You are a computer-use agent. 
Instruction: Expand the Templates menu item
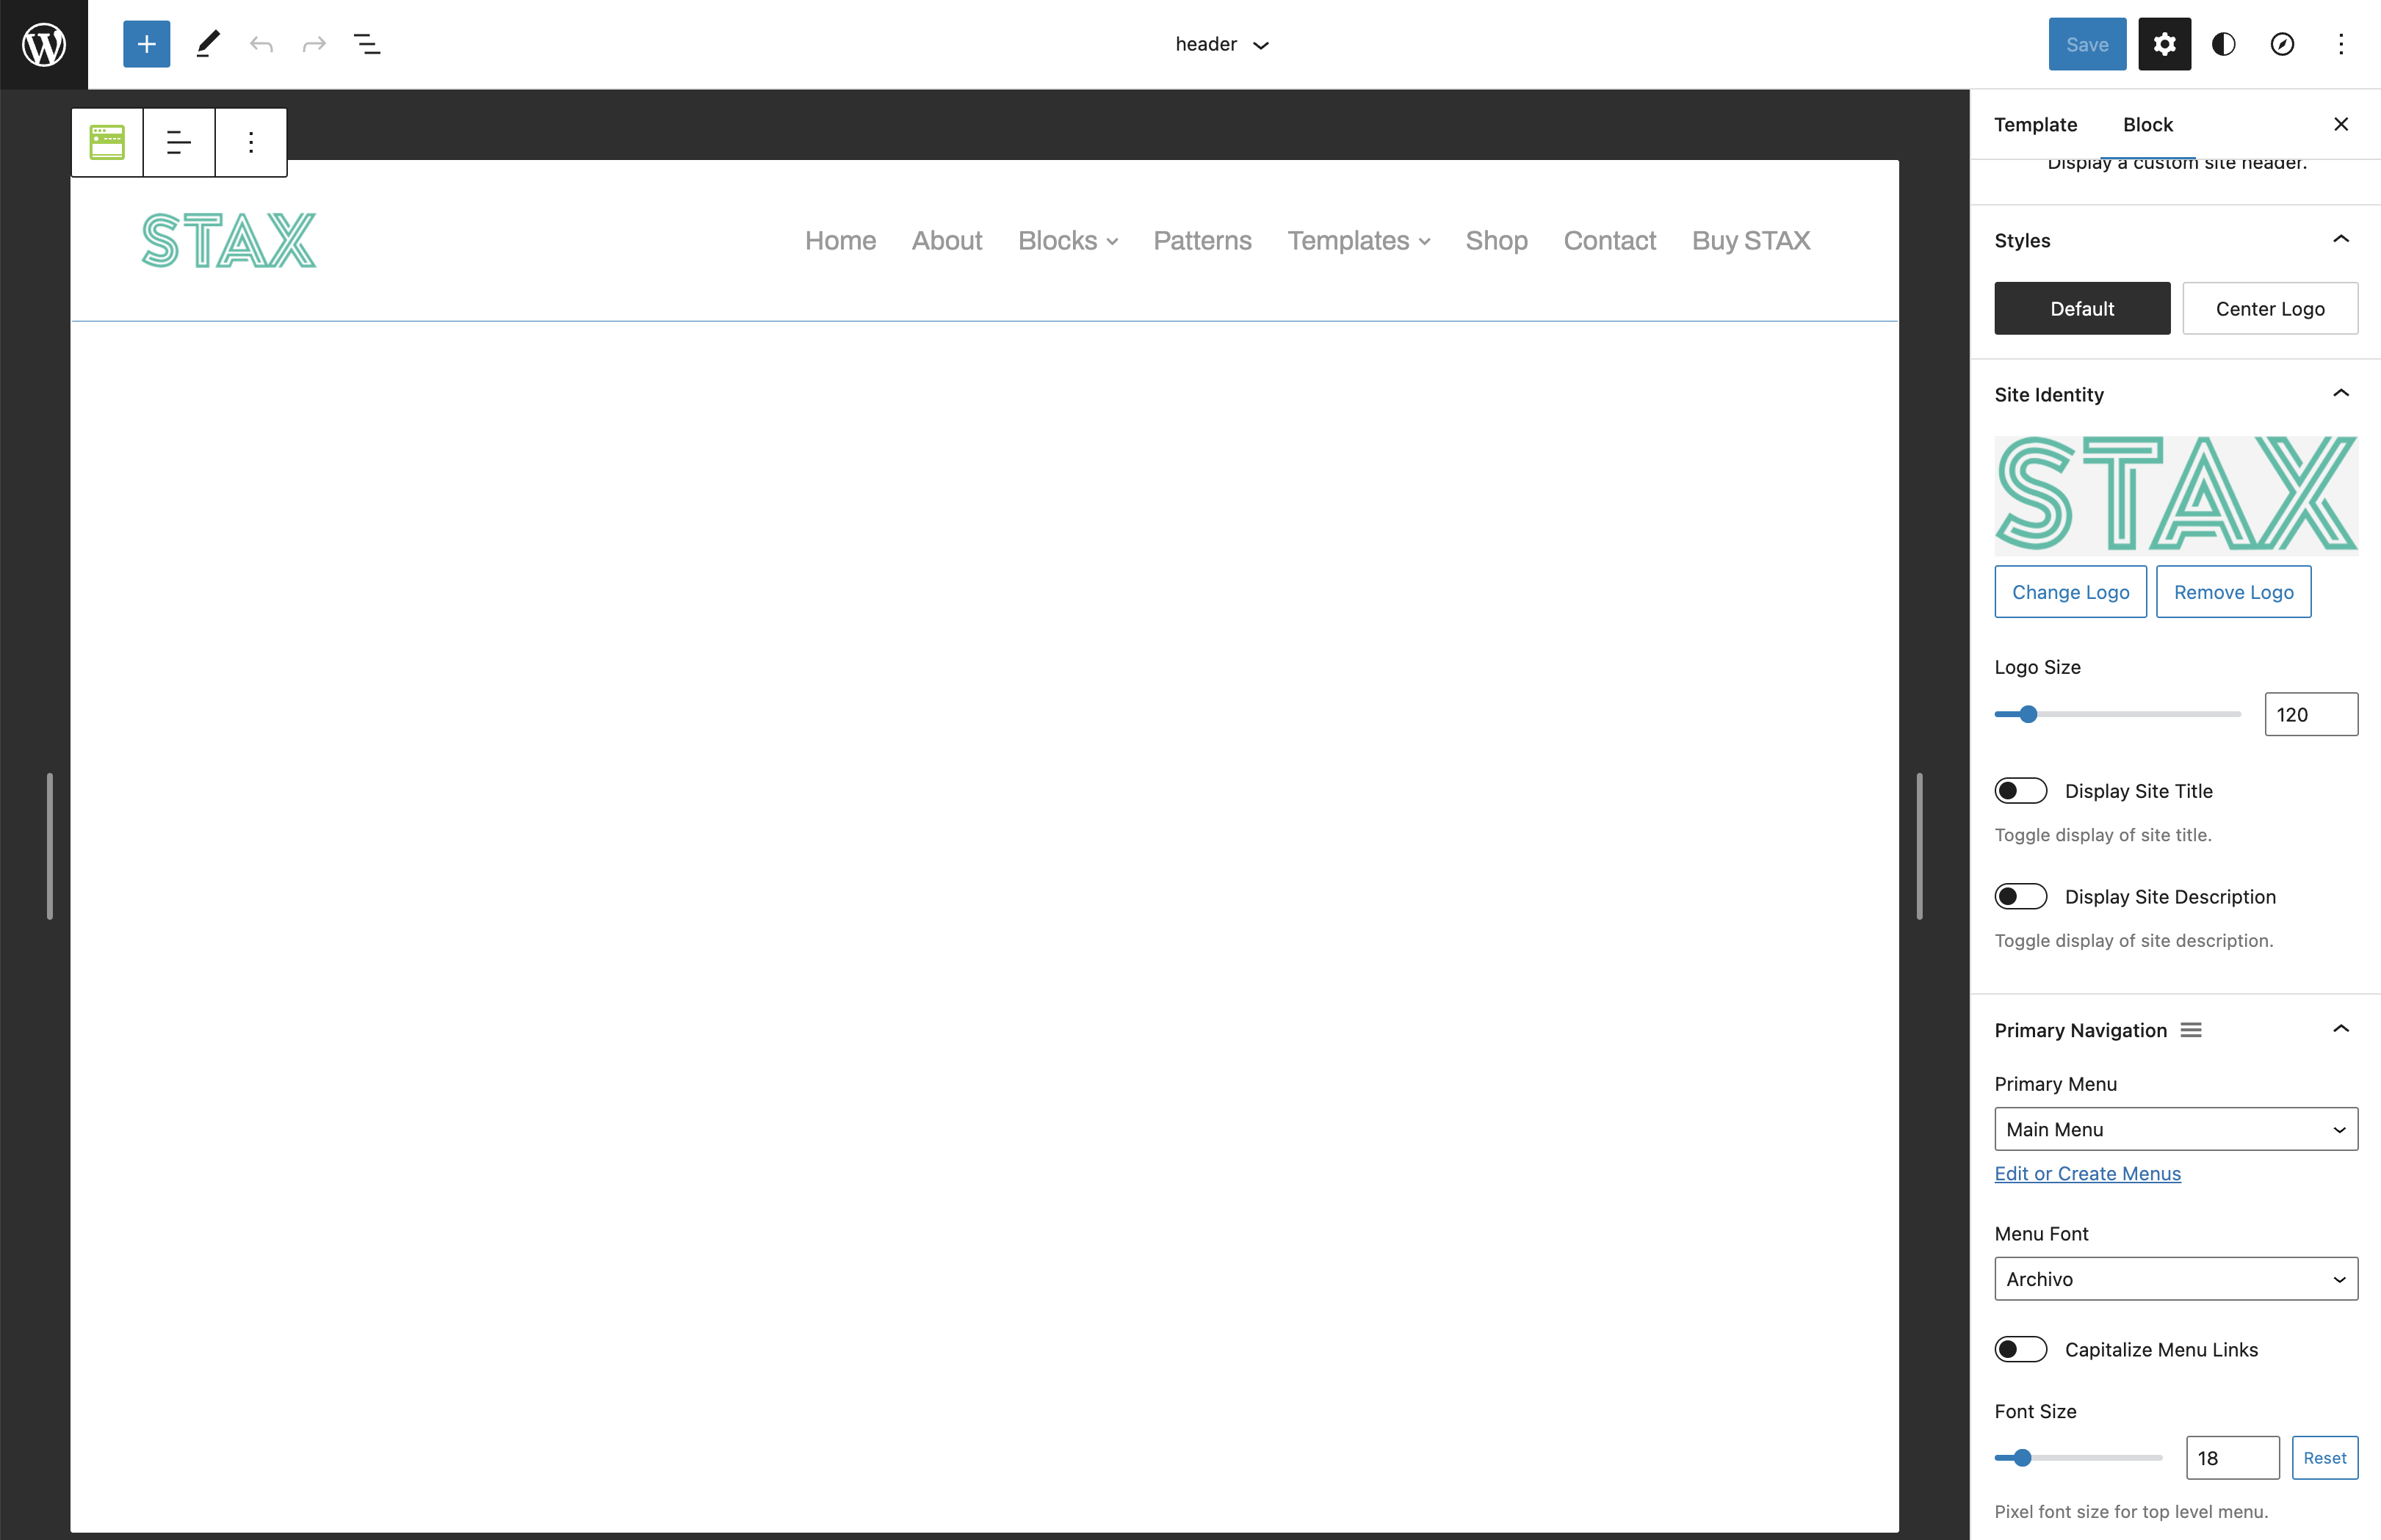[1359, 241]
